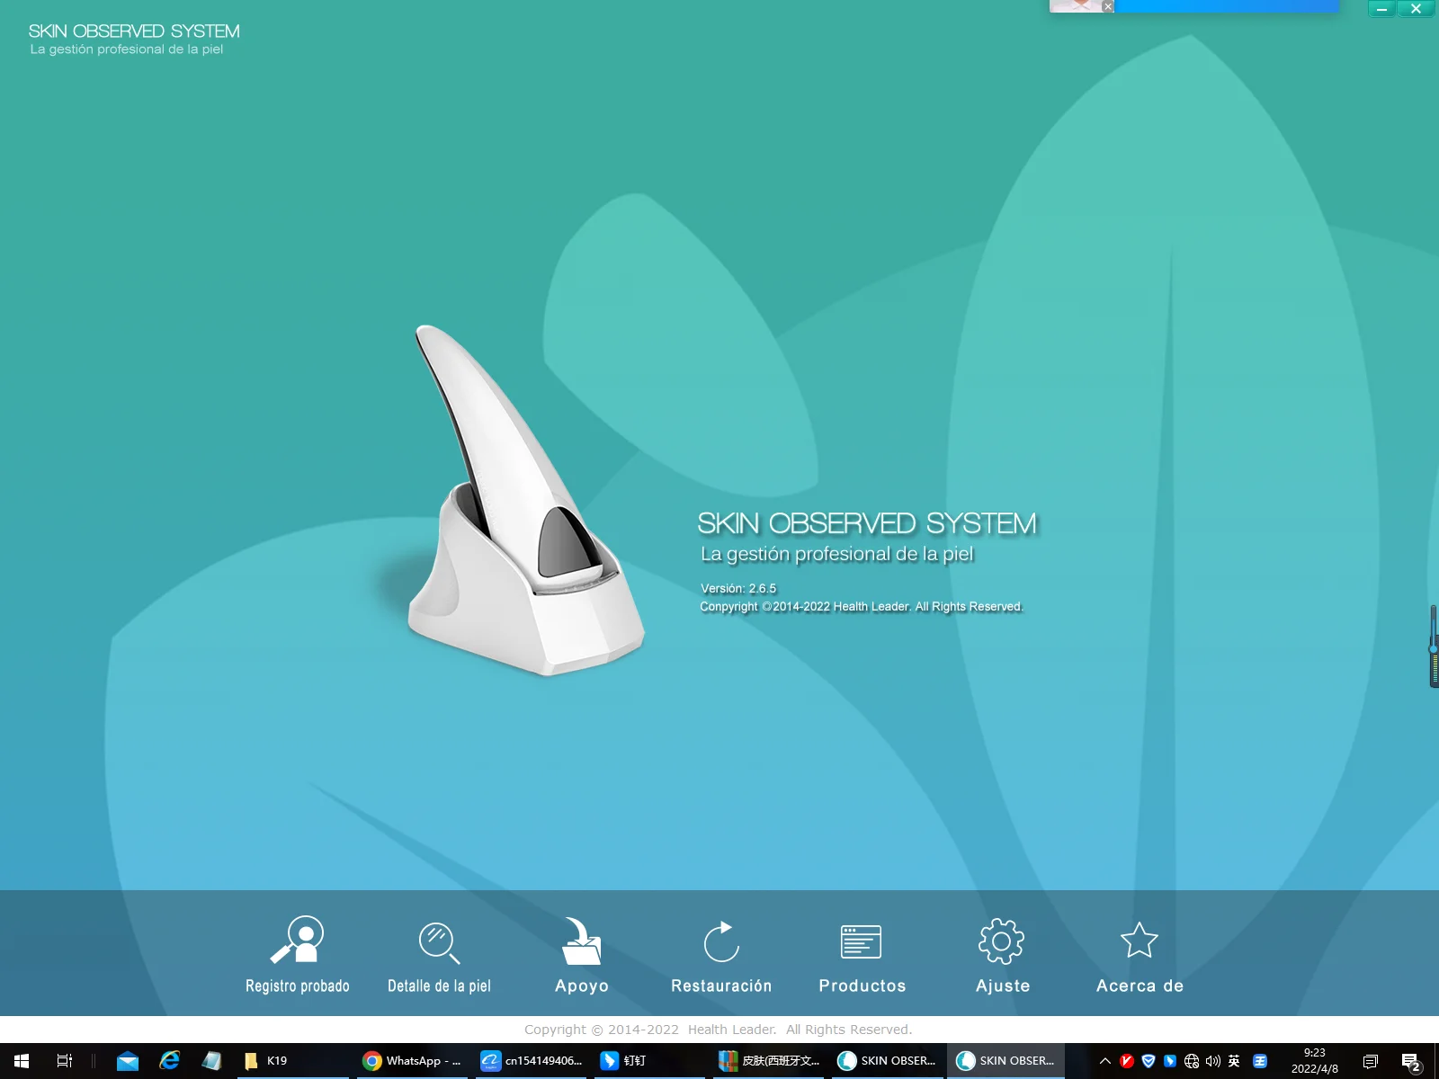Close the Skin Observed System window
The width and height of the screenshot is (1439, 1079).
click(1417, 9)
